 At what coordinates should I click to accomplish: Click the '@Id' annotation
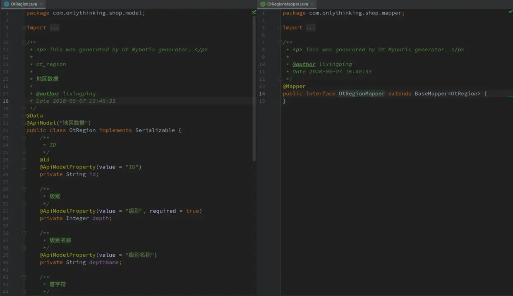click(45, 159)
